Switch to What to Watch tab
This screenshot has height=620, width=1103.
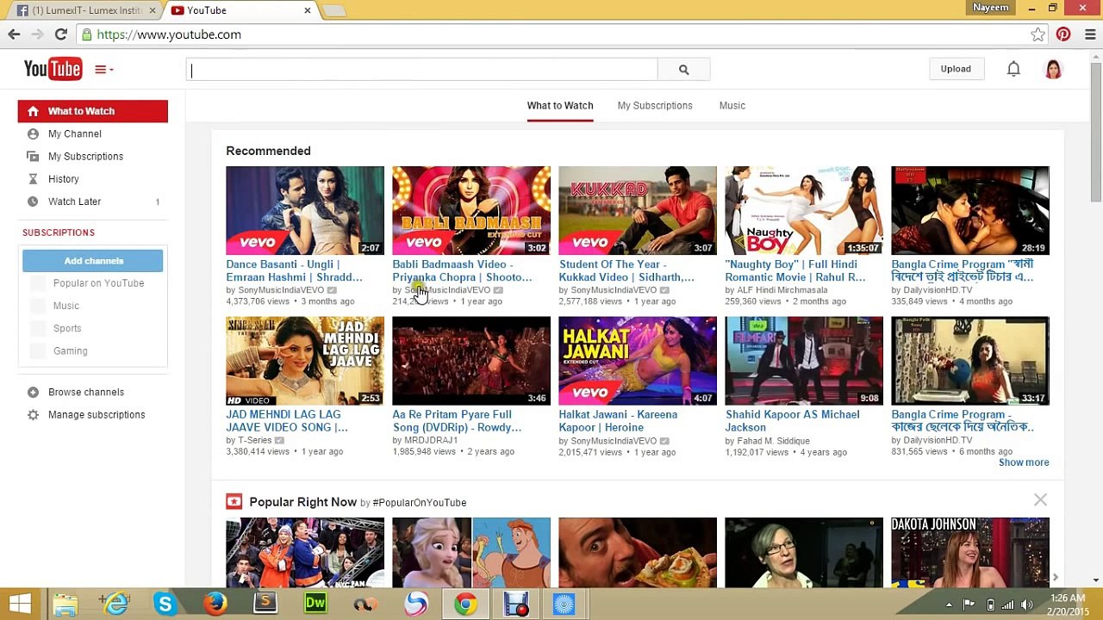click(560, 105)
